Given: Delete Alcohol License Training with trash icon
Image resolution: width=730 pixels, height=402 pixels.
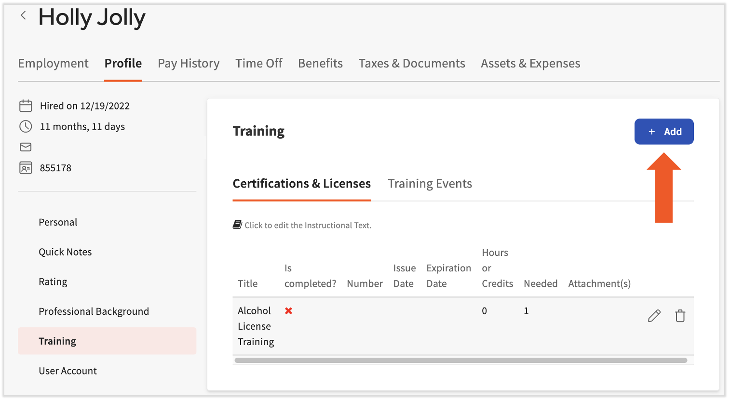Looking at the screenshot, I should click(680, 316).
